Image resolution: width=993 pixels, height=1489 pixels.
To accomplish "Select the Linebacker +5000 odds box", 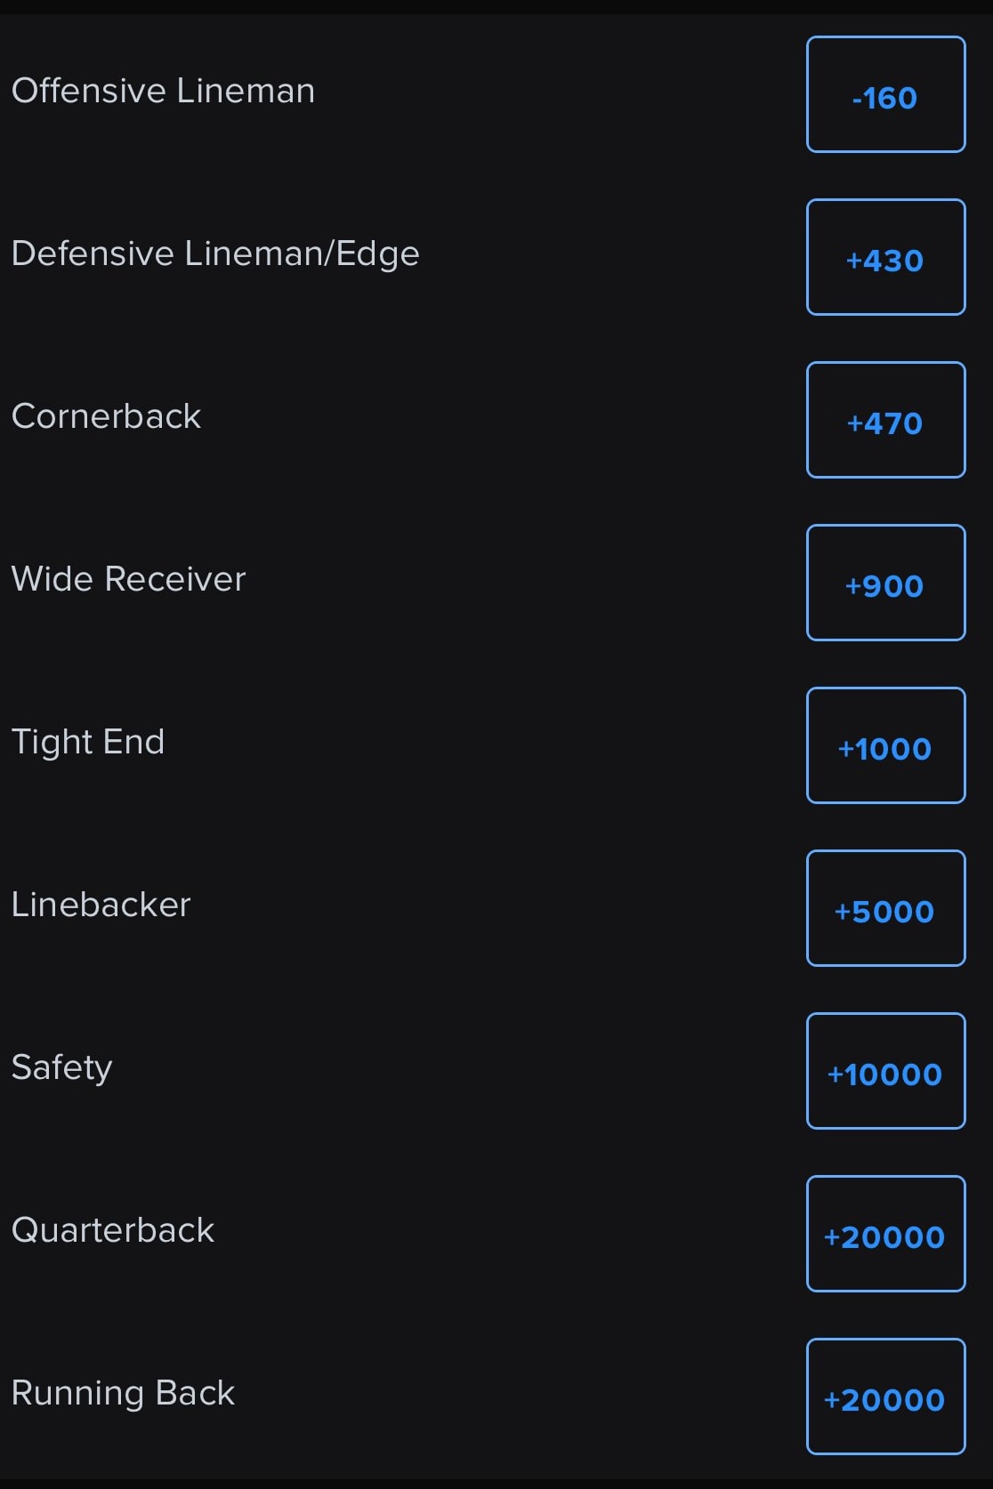I will coord(885,908).
